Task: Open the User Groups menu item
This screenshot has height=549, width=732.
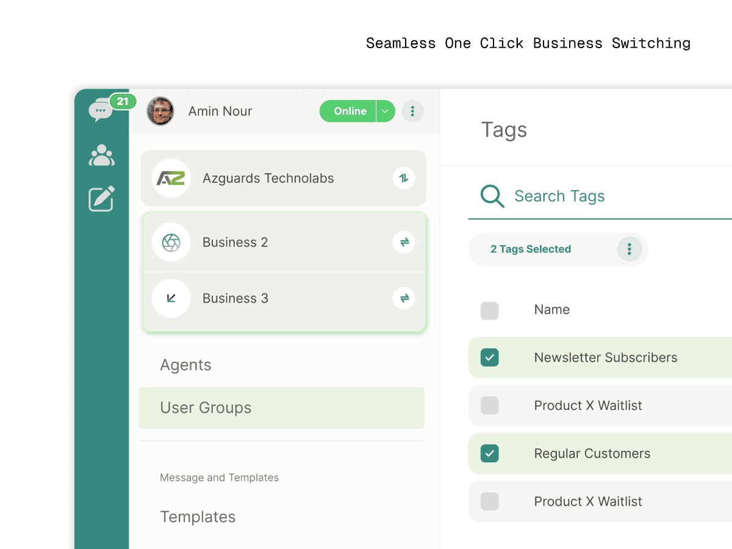Action: point(281,407)
